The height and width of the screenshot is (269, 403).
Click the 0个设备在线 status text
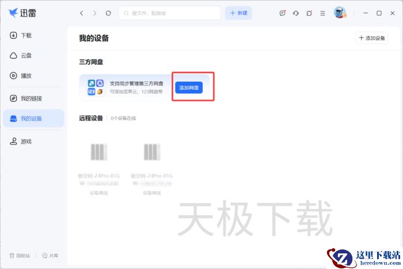[123, 118]
